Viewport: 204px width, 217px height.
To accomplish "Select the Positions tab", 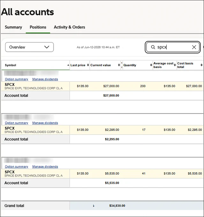I will point(38,27).
